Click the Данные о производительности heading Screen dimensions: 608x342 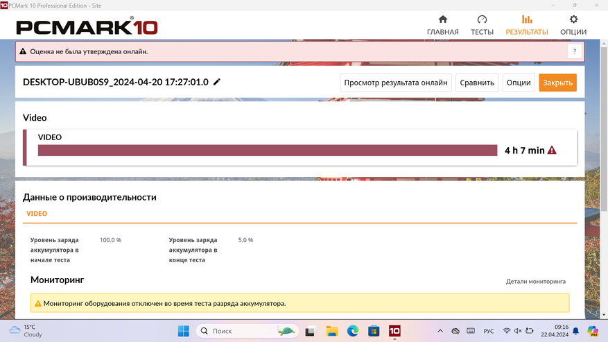[89, 197]
